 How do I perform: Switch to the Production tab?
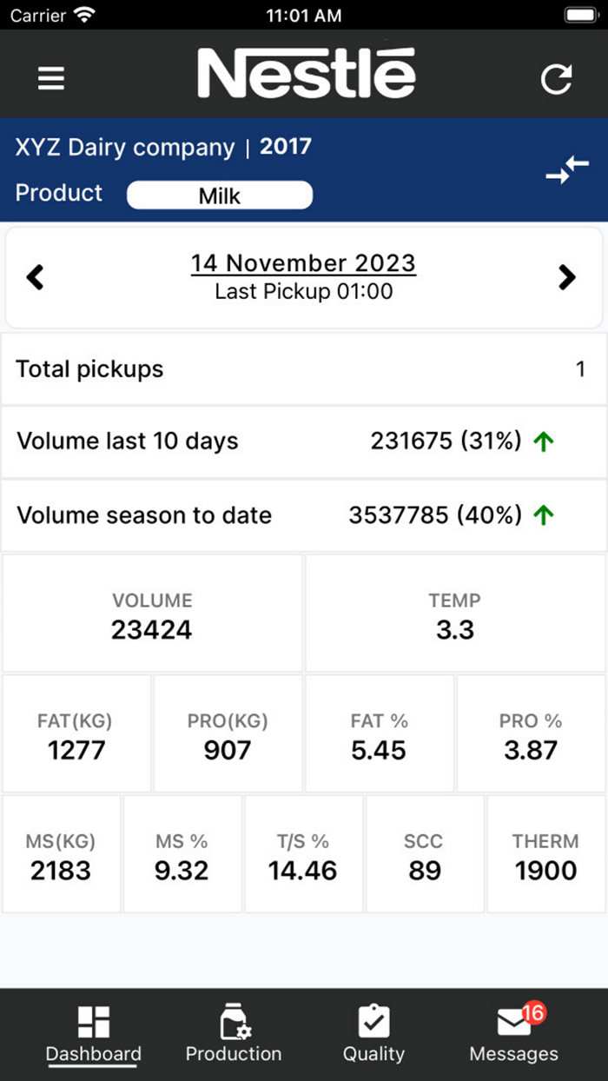tap(233, 1034)
